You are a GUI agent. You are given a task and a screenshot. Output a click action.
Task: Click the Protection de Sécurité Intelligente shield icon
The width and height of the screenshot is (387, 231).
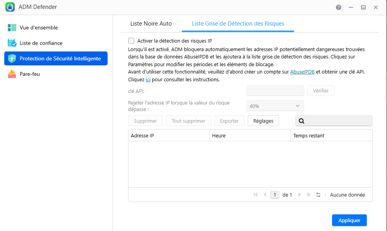(12, 59)
